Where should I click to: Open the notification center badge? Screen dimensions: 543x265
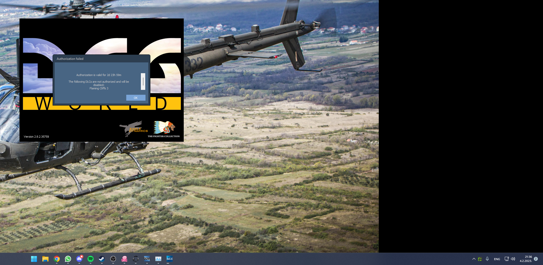pos(536,259)
